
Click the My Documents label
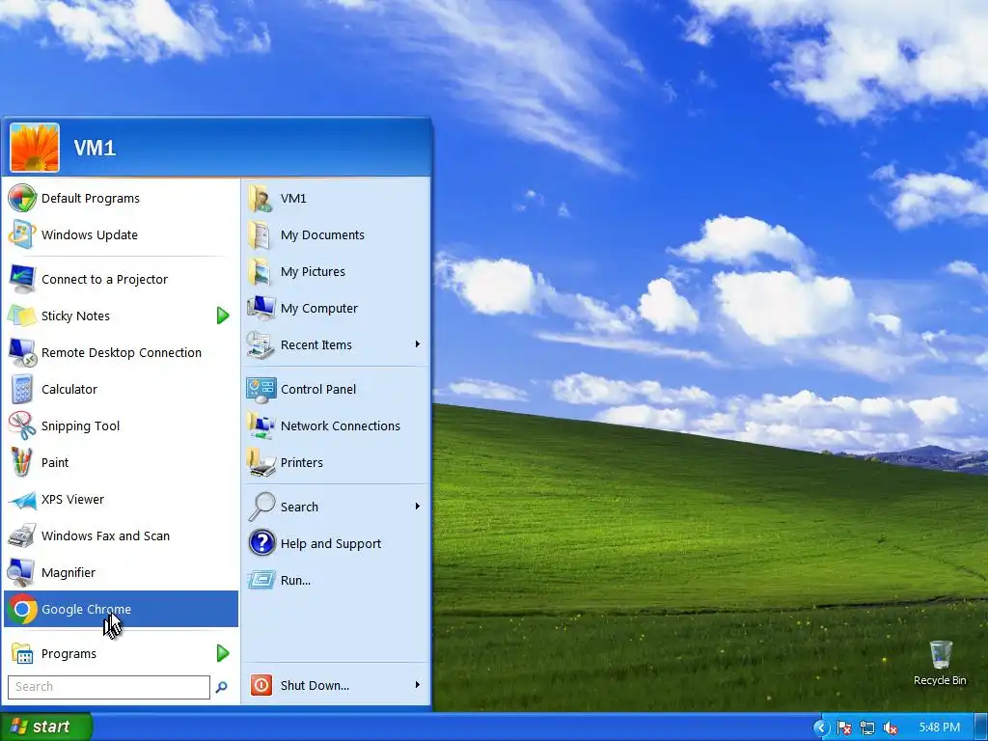click(322, 235)
